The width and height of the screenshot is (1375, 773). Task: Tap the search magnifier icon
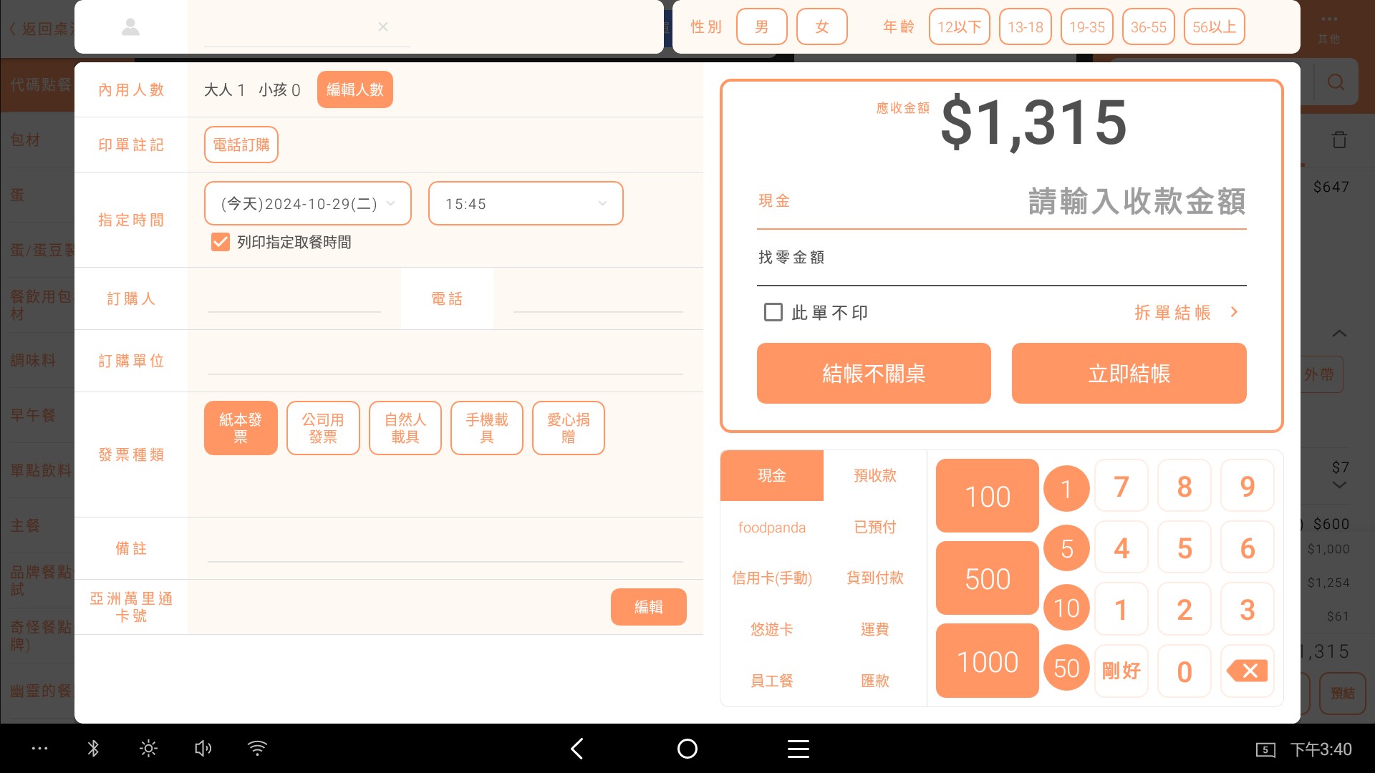pyautogui.click(x=1336, y=82)
